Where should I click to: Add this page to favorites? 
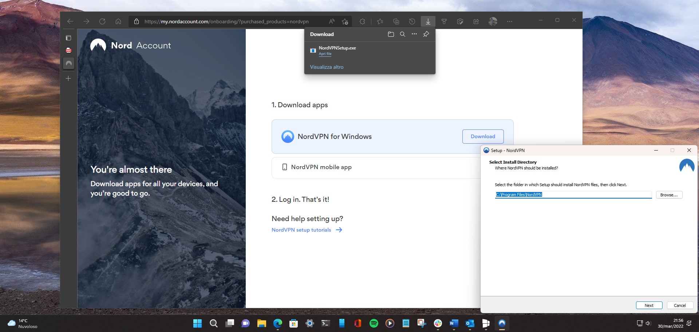tap(345, 21)
